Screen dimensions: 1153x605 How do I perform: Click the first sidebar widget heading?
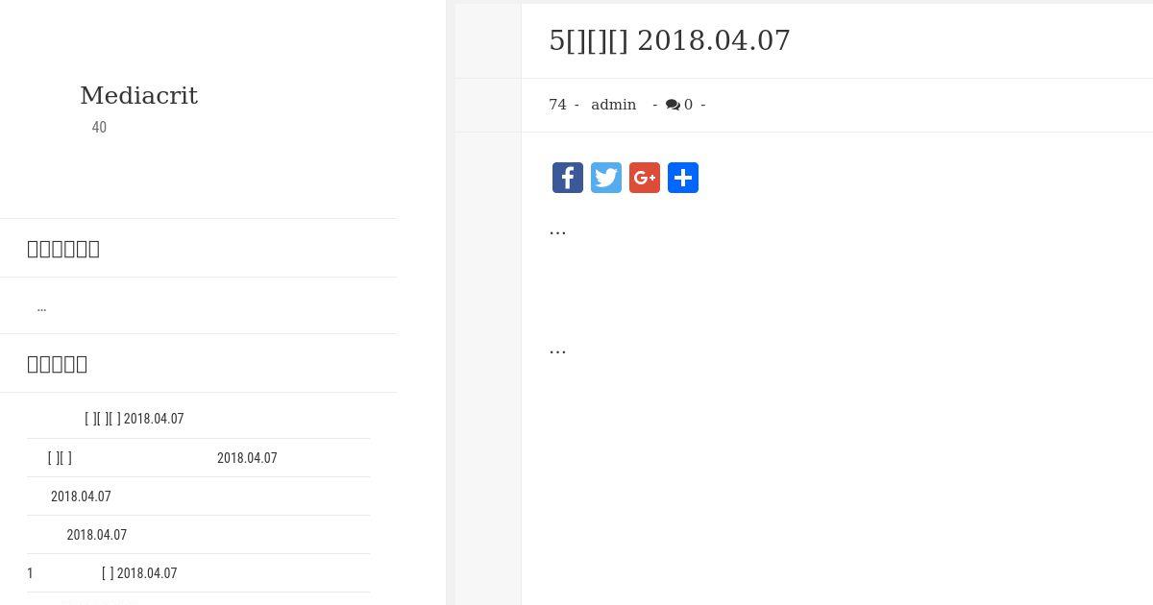click(x=63, y=249)
